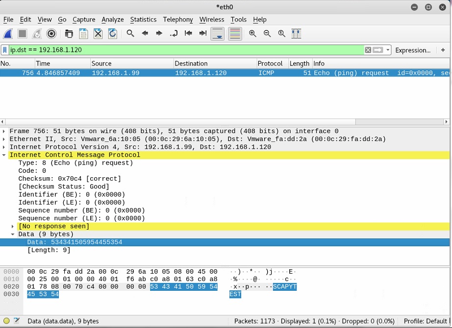Open the filter history dropdown arrow

point(388,50)
